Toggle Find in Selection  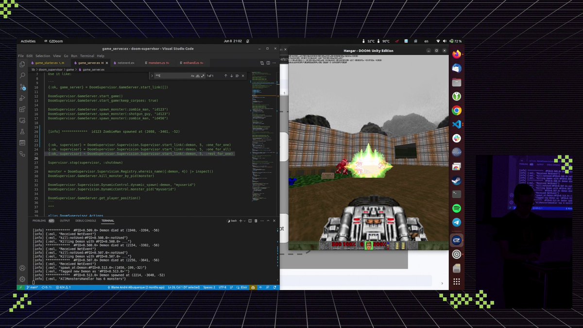pyautogui.click(x=237, y=76)
